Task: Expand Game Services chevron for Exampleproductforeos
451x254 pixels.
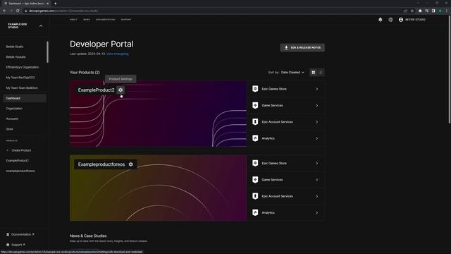Action: [317, 180]
